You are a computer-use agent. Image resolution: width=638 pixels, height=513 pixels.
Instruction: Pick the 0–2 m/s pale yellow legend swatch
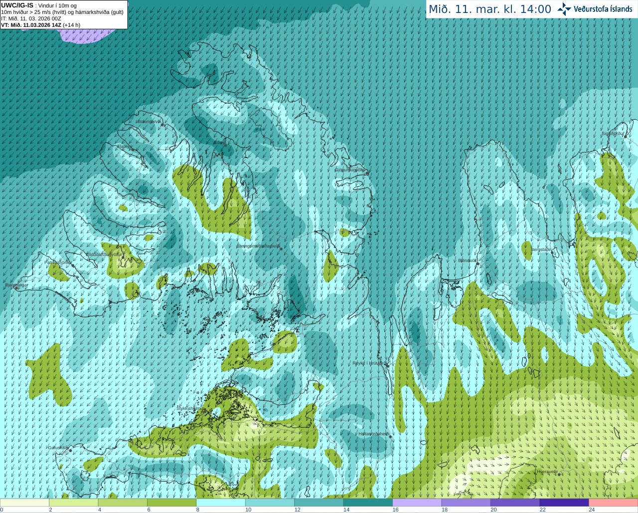[25, 503]
